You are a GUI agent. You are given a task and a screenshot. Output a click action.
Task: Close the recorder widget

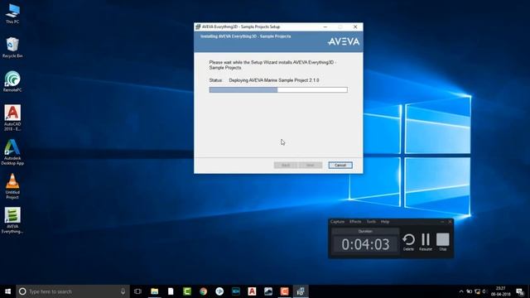click(x=450, y=222)
